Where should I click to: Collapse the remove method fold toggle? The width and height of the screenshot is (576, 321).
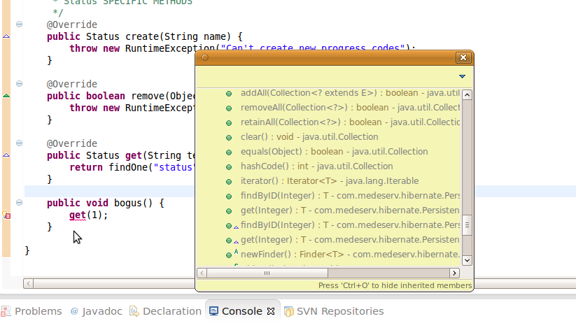tap(20, 84)
